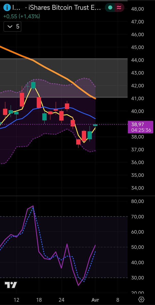Open the TradingView logo at chart bottom
Screen dimensions: 155x305
pyautogui.click(x=11, y=285)
